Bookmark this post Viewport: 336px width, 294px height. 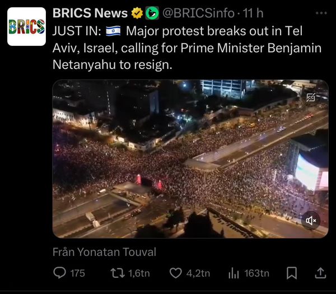[292, 273]
